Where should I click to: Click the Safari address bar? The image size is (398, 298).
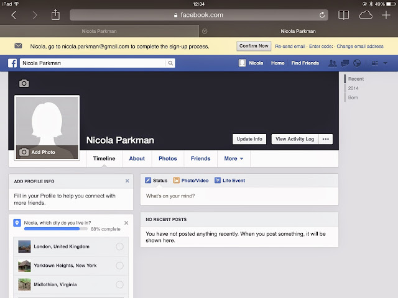(x=199, y=15)
